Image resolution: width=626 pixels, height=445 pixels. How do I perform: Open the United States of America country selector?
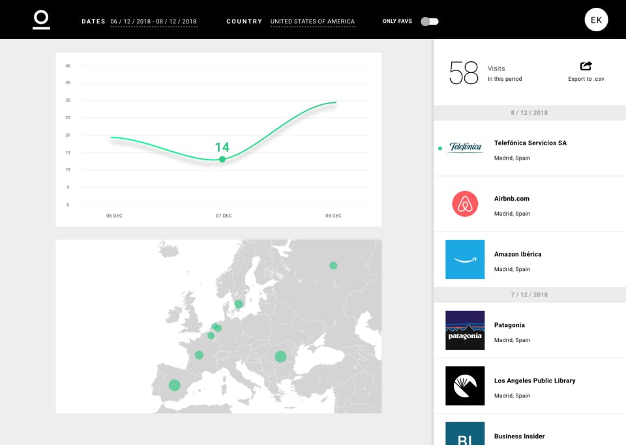coord(312,22)
